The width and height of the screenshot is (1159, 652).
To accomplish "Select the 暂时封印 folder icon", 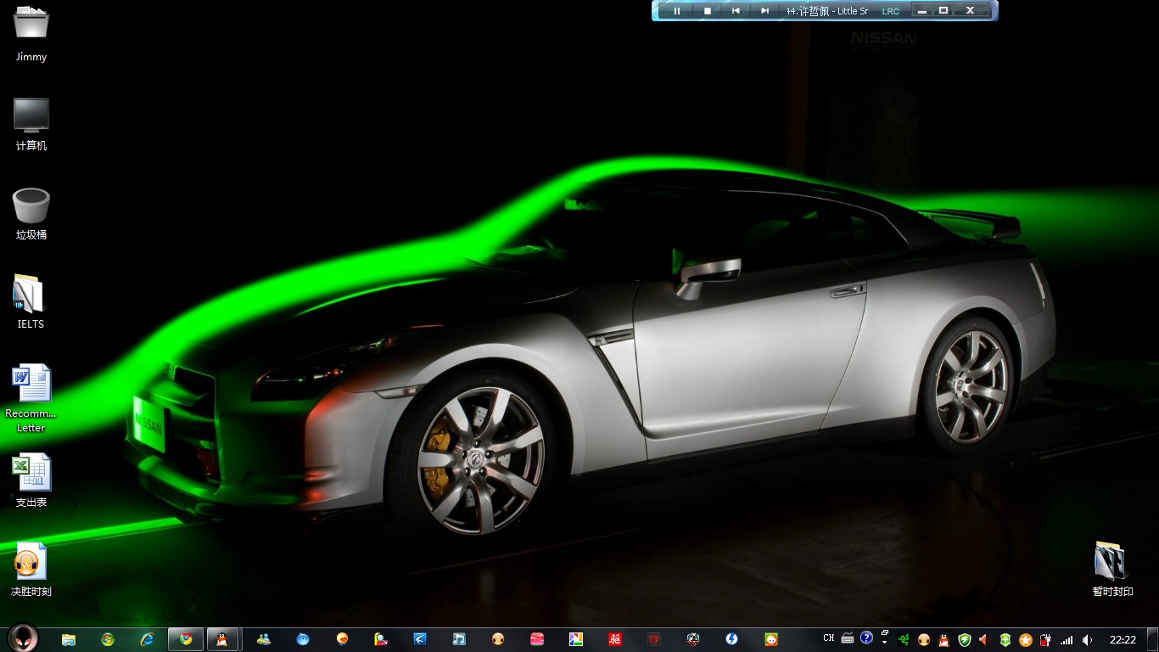I will point(1112,570).
